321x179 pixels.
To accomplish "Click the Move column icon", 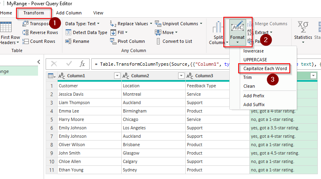I will pos(158,32).
